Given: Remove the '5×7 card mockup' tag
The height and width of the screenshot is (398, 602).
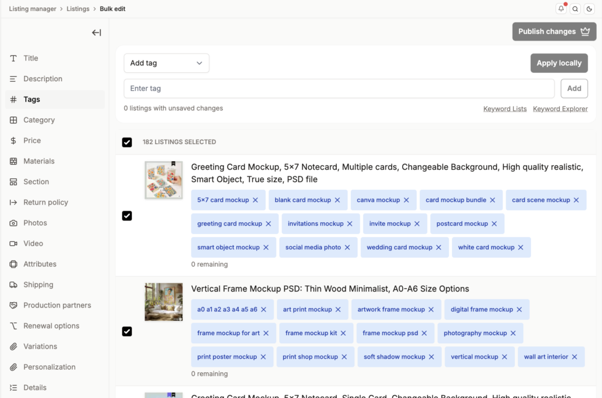Looking at the screenshot, I should [x=255, y=200].
